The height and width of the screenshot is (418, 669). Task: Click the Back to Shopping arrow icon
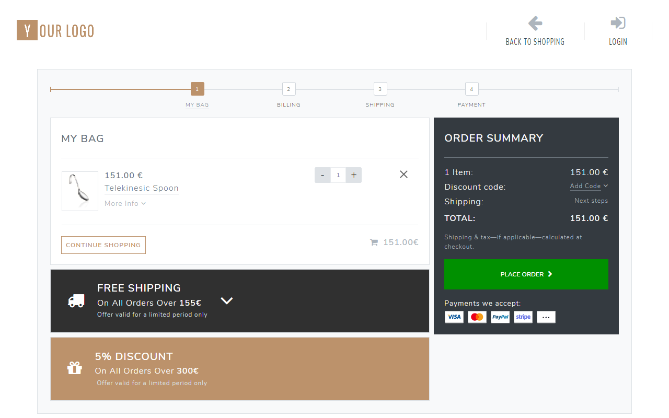point(535,23)
